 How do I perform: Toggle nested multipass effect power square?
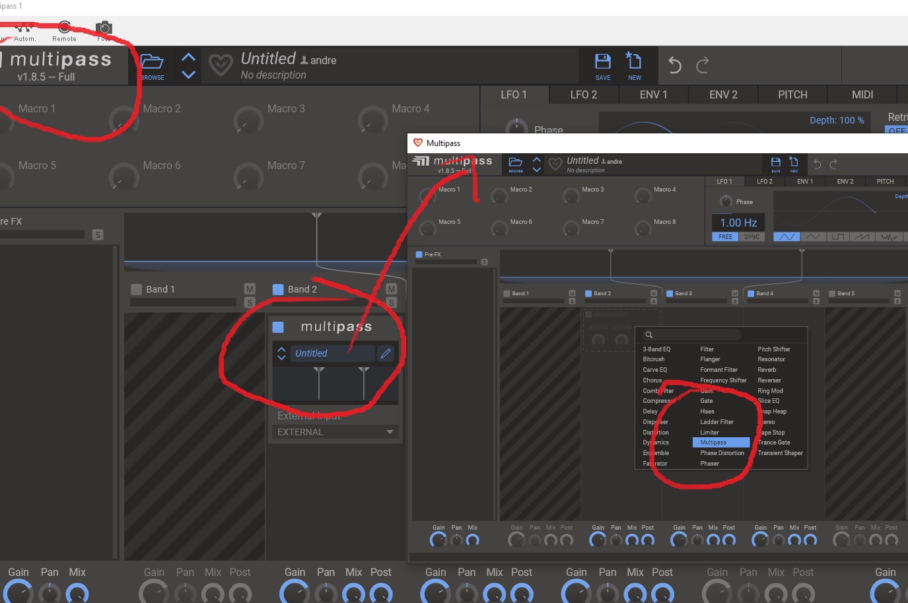tap(278, 327)
